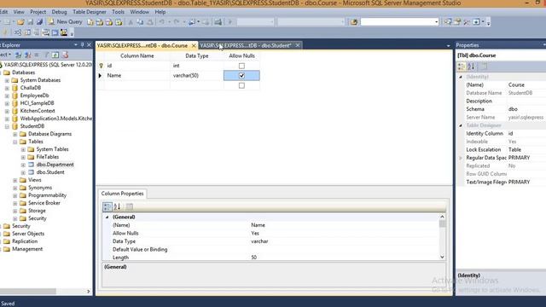546x307 pixels.
Task: Open the View menu
Action: coord(19,12)
